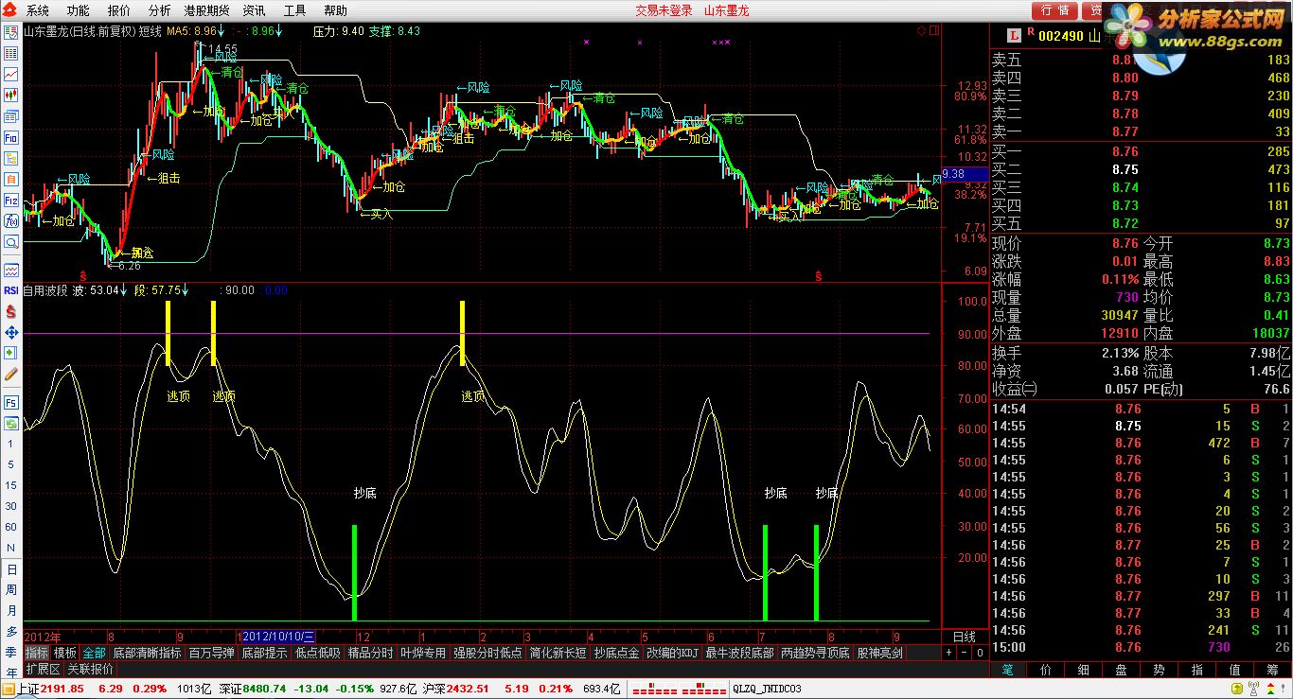The image size is (1293, 699).
Task: Click the plus zoom-in button by 日线
Action: 949,653
